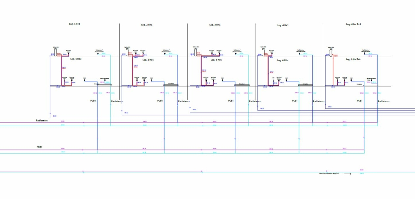
Task: Select the bold 'PCBT' label below Log. 3 Rdc
Action: (x=231, y=101)
